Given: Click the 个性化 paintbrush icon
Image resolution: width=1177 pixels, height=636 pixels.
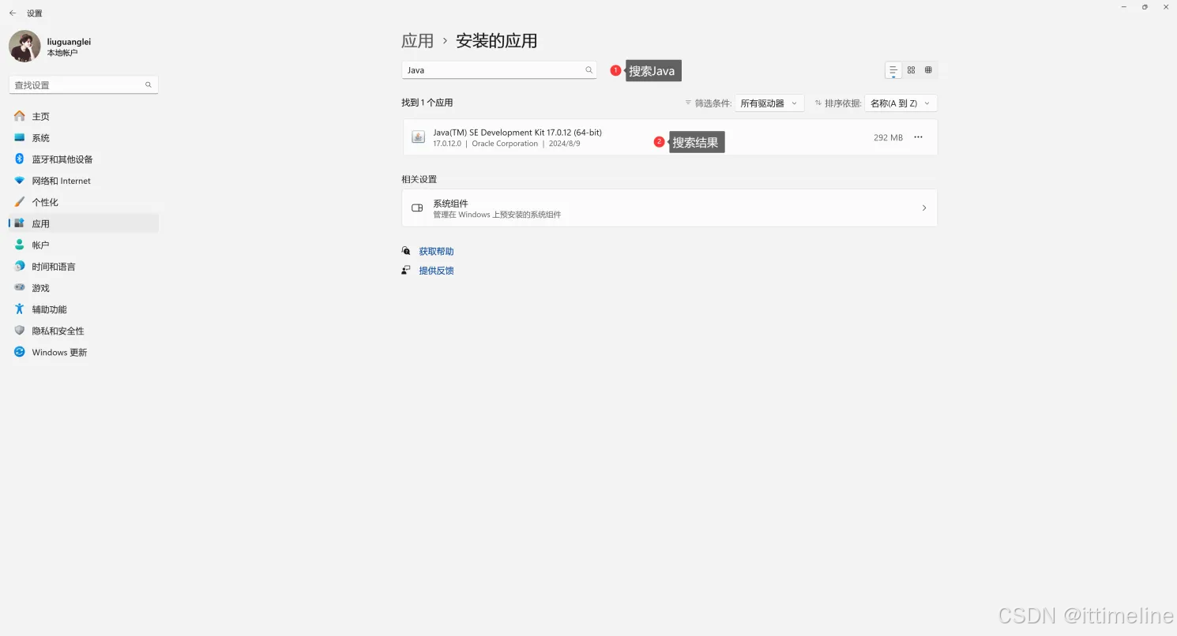Looking at the screenshot, I should [x=20, y=202].
